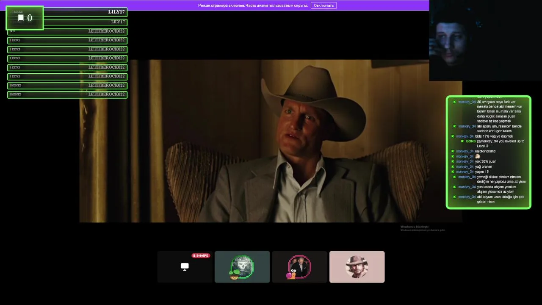
Task: Click message starting 'yemeği dikkat etmiom'
Action: [501, 179]
